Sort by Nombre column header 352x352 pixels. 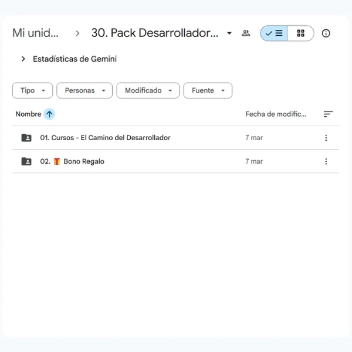click(28, 114)
